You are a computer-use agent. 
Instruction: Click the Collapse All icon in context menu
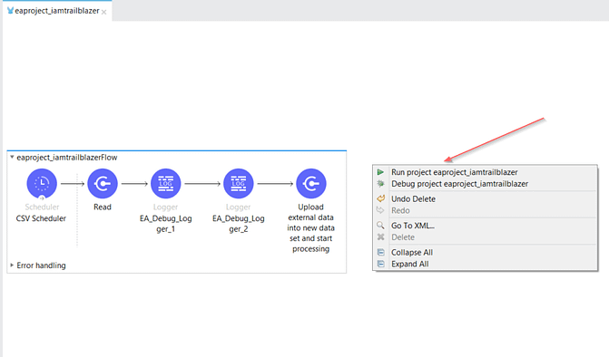(381, 252)
